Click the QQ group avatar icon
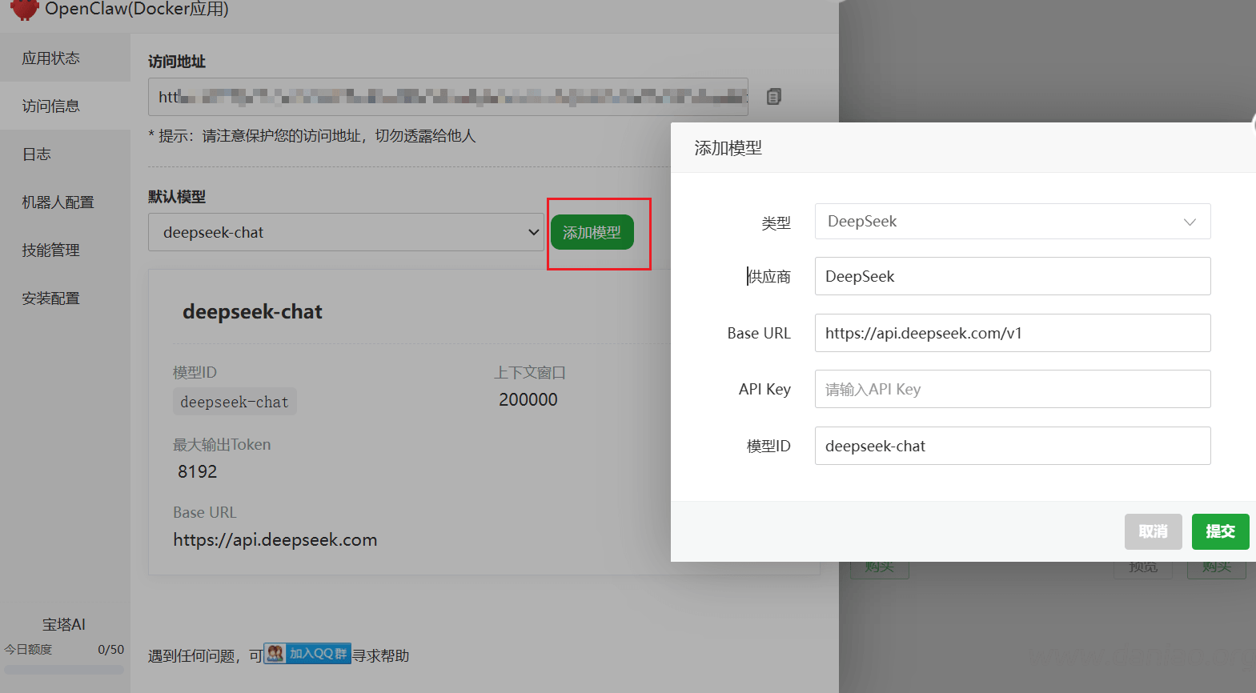This screenshot has height=693, width=1256. click(275, 654)
